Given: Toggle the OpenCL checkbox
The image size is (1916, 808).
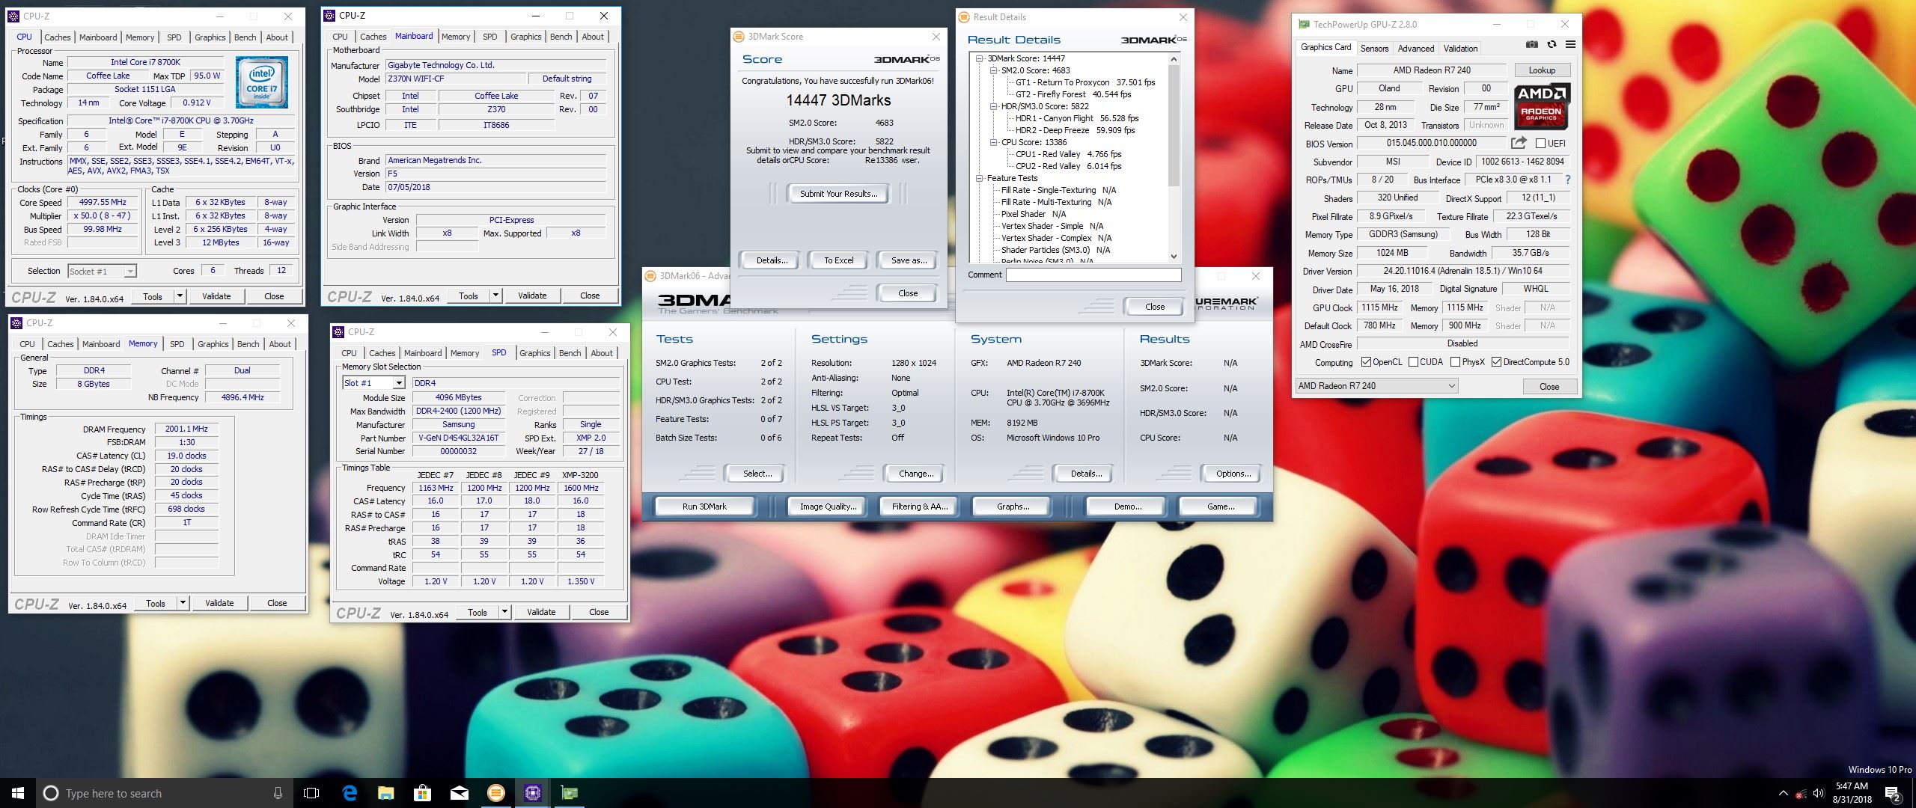Looking at the screenshot, I should (1366, 362).
